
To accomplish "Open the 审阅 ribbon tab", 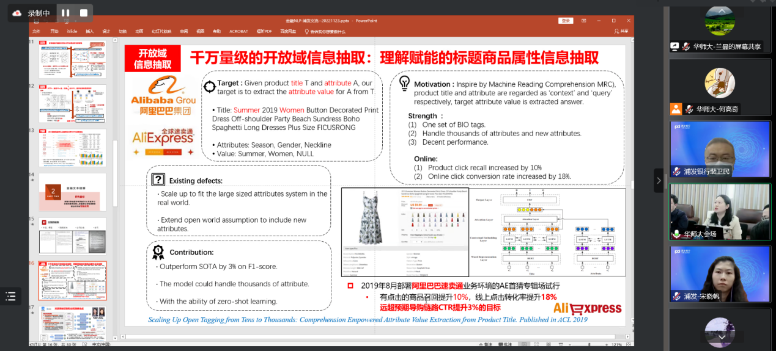I will coord(184,31).
